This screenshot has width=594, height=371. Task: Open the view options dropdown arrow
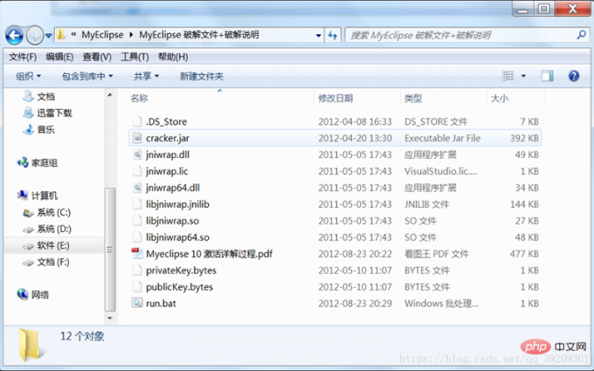point(523,76)
